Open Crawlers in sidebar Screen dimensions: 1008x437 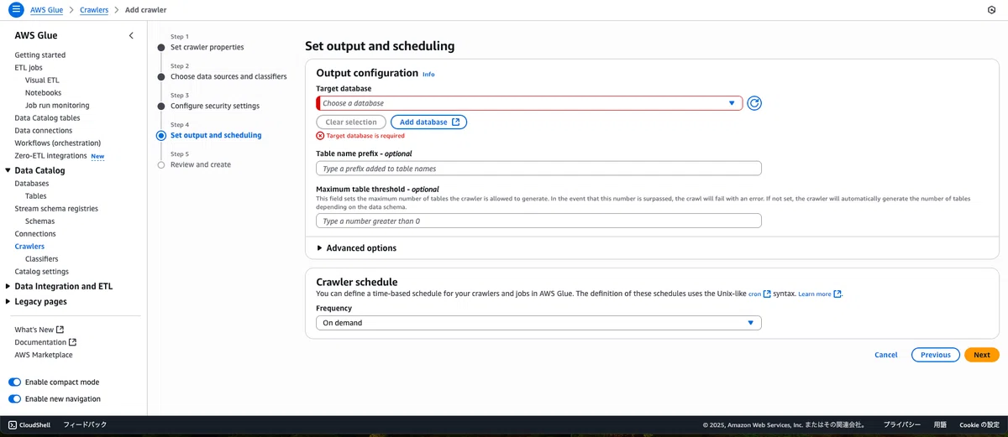[29, 247]
